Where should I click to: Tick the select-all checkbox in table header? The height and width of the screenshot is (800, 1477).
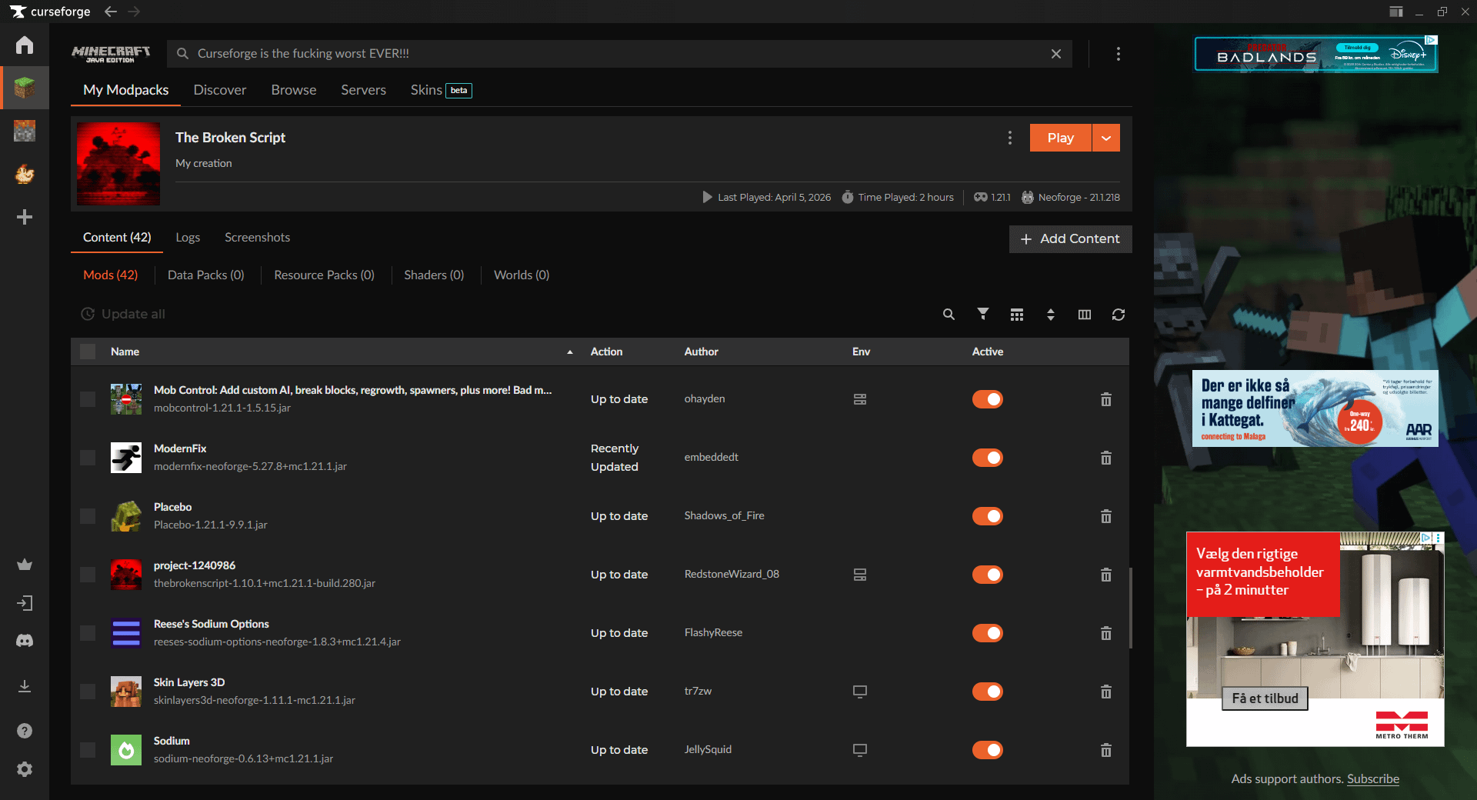pyautogui.click(x=88, y=352)
